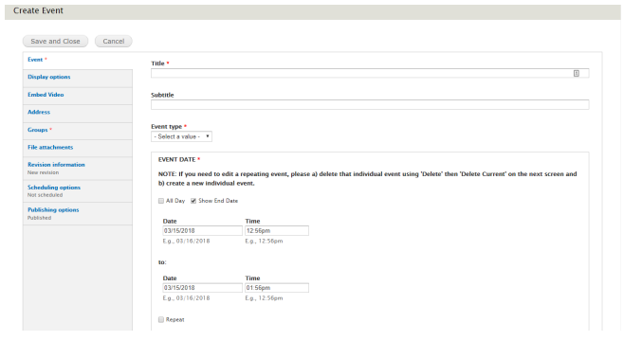
Task: Click the start Date field 03/15/2018
Action: click(x=203, y=231)
